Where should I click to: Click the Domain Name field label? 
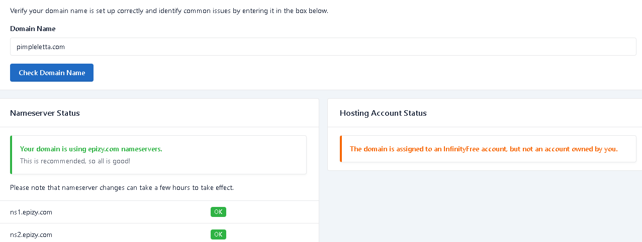(x=33, y=29)
